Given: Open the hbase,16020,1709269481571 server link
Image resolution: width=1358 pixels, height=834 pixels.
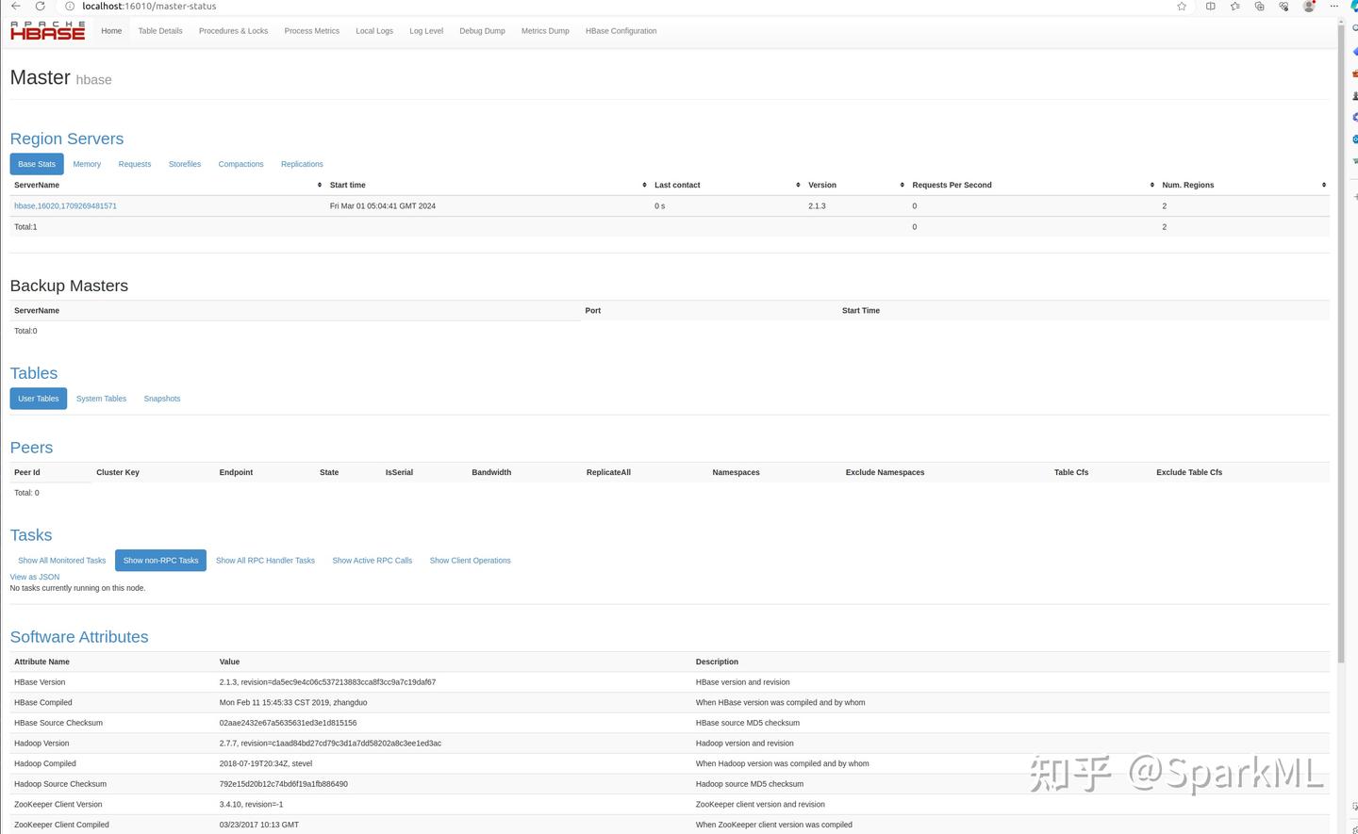Looking at the screenshot, I should [64, 205].
